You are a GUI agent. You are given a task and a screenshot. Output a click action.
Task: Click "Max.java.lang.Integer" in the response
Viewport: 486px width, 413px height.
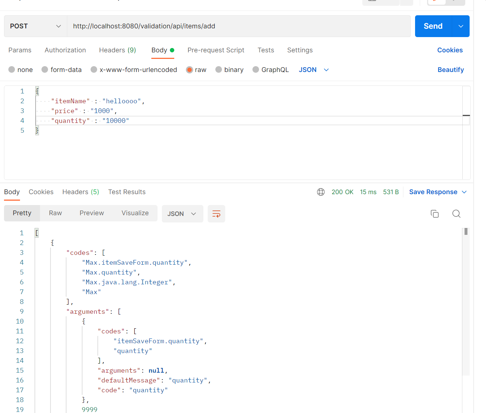pyautogui.click(x=127, y=282)
